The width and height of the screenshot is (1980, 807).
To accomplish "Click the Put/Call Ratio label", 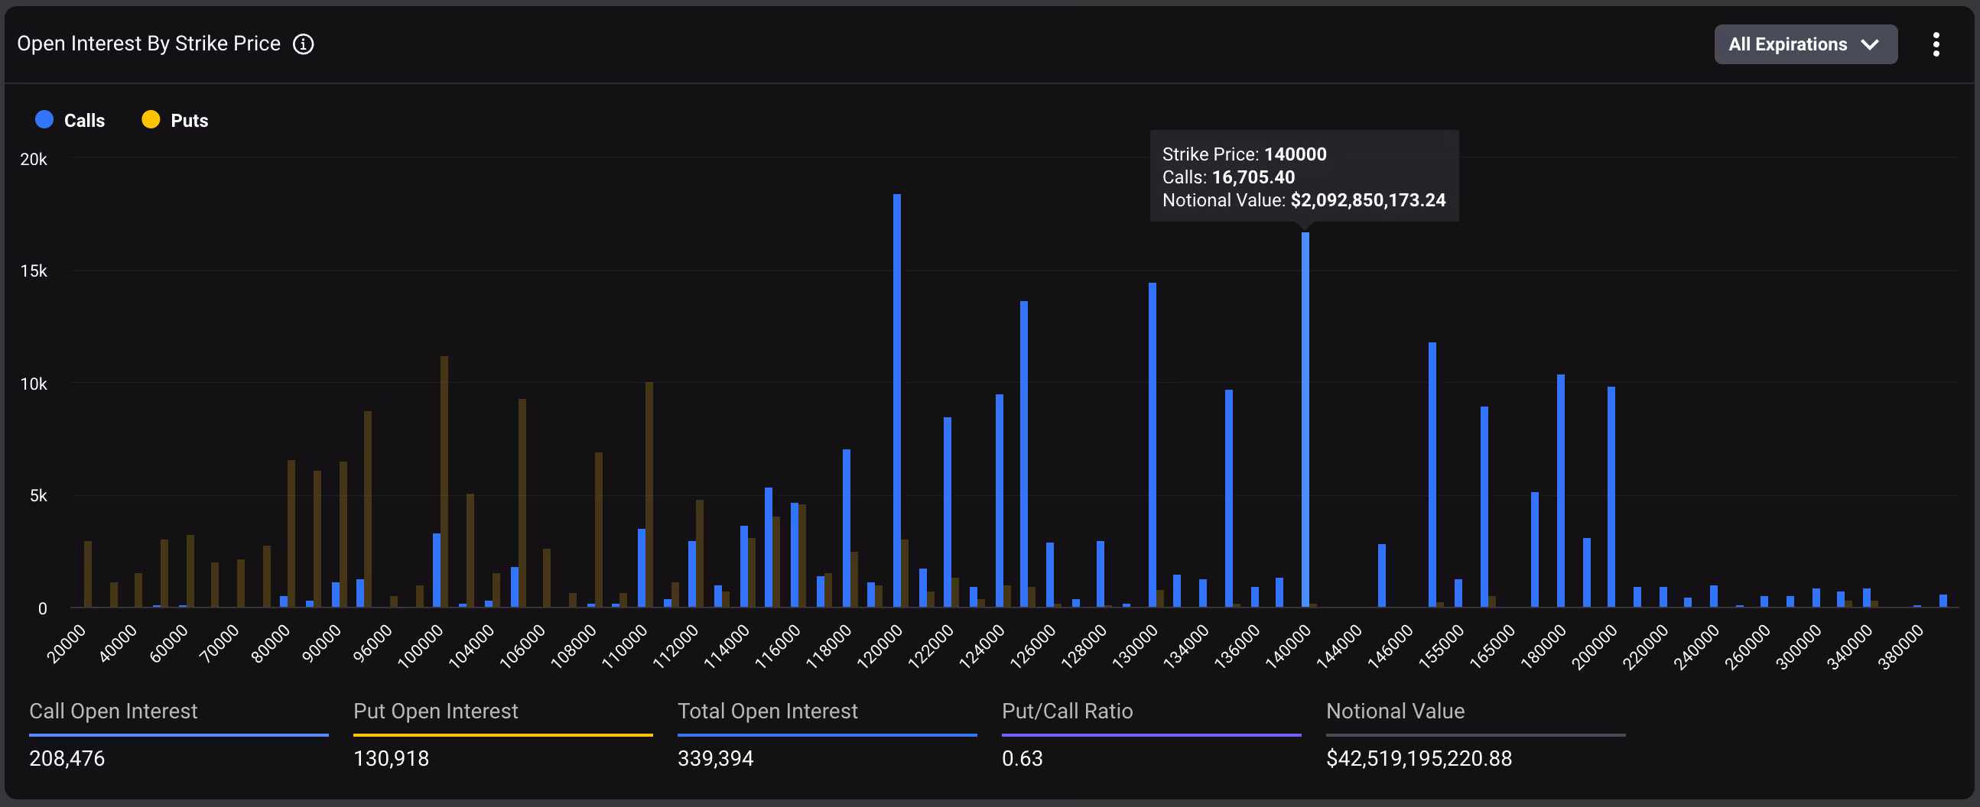I will point(1067,711).
